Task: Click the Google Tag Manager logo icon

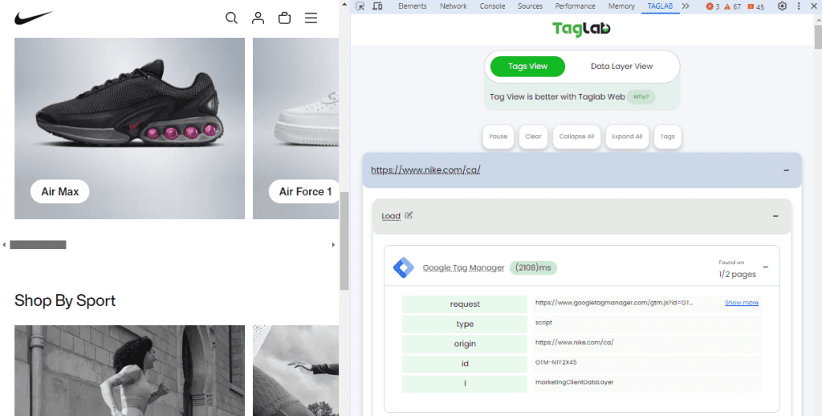Action: 403,267
